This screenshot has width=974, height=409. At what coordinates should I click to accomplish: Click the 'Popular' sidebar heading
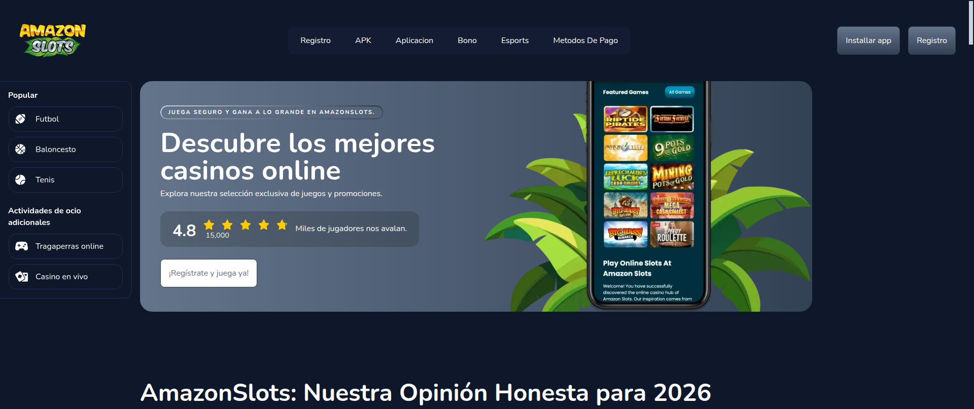(23, 95)
